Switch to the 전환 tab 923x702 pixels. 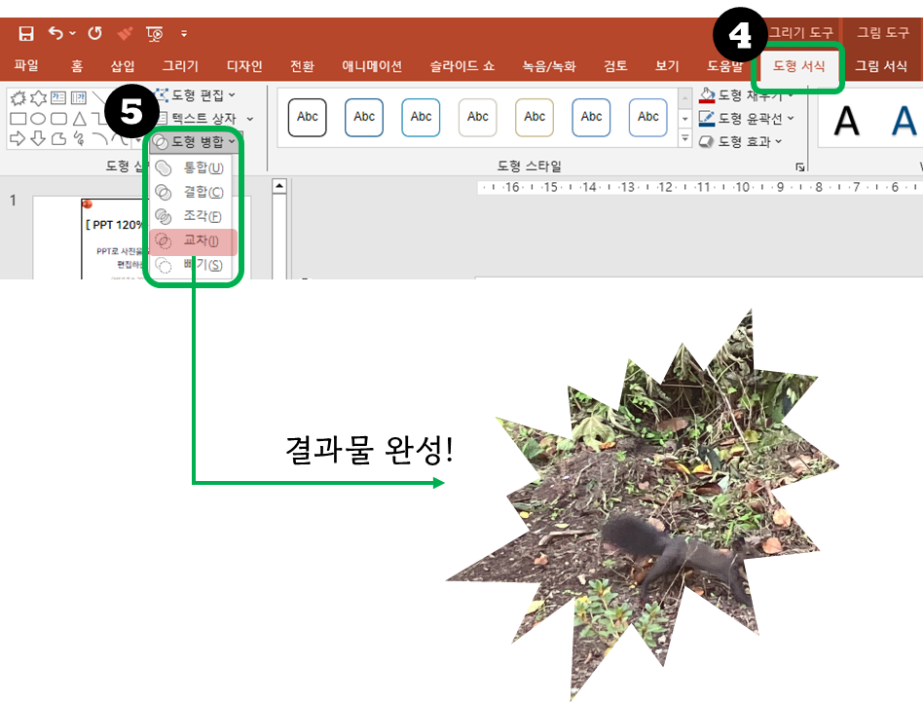click(302, 65)
